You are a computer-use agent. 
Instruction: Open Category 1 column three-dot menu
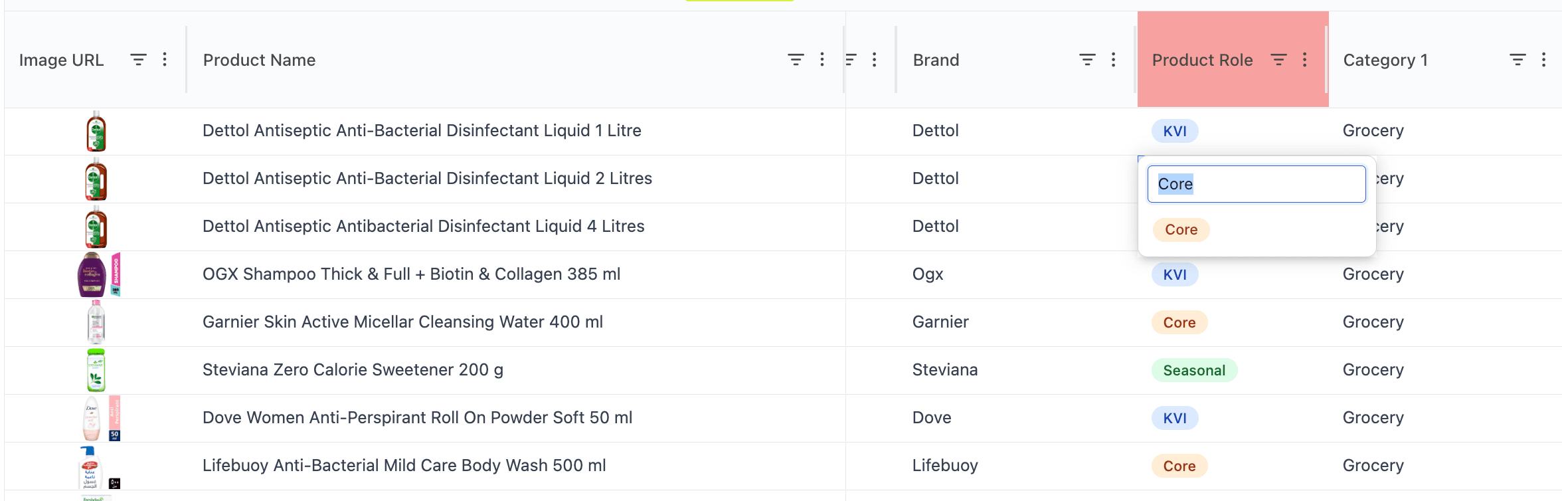coord(1544,60)
